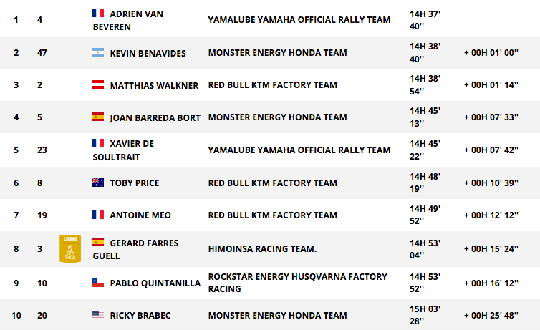Image resolution: width=540 pixels, height=330 pixels.
Task: Select Gerard Farres Guell rider name
Action: pos(135,250)
